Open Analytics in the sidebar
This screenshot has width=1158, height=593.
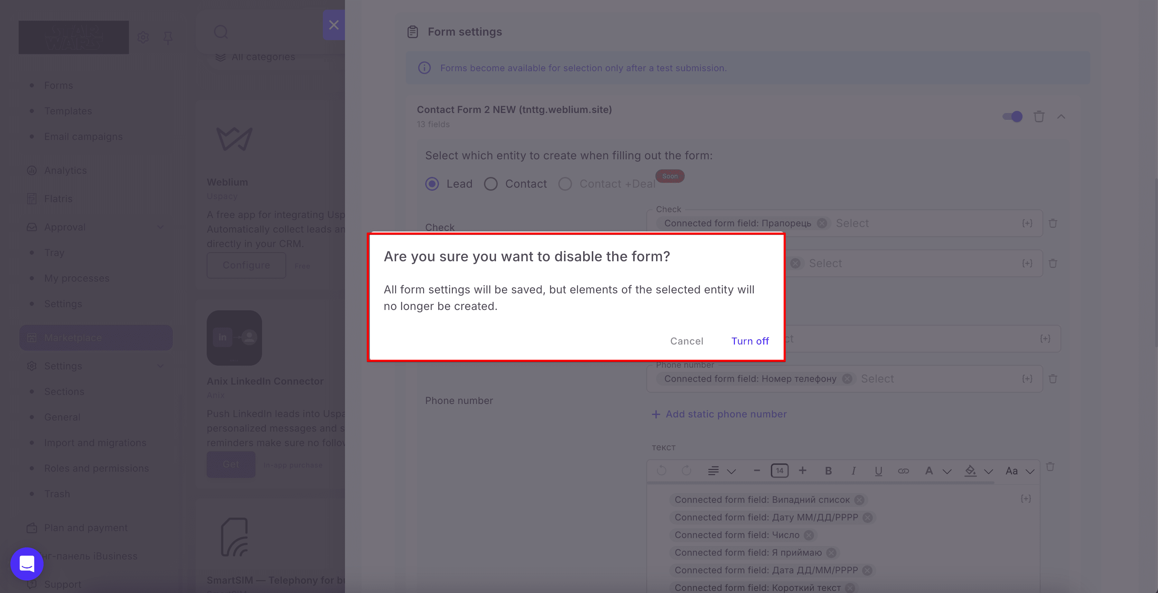point(65,170)
